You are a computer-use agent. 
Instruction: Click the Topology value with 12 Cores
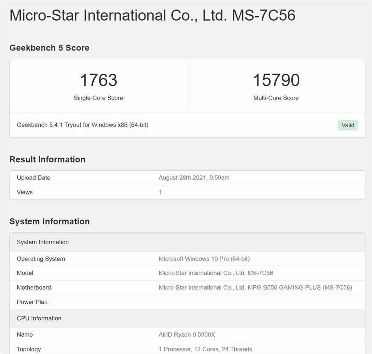pos(205,349)
